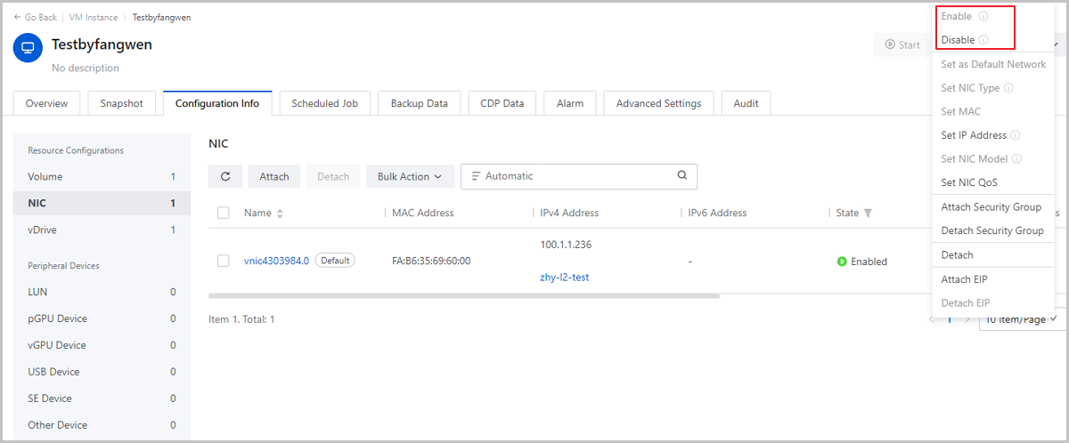The width and height of the screenshot is (1069, 443).
Task: Click the Attach button
Action: pyautogui.click(x=274, y=176)
